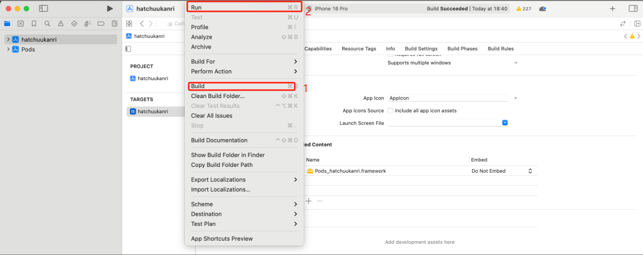
Task: Open the Test navigator diamond icon
Action: (74, 23)
